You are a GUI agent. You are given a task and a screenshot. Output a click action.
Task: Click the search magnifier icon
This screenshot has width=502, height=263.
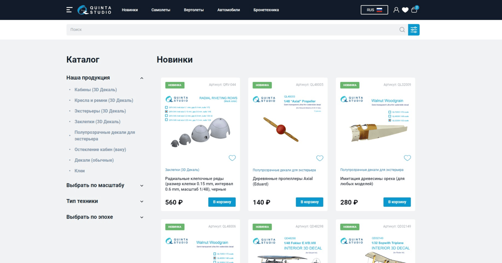402,30
